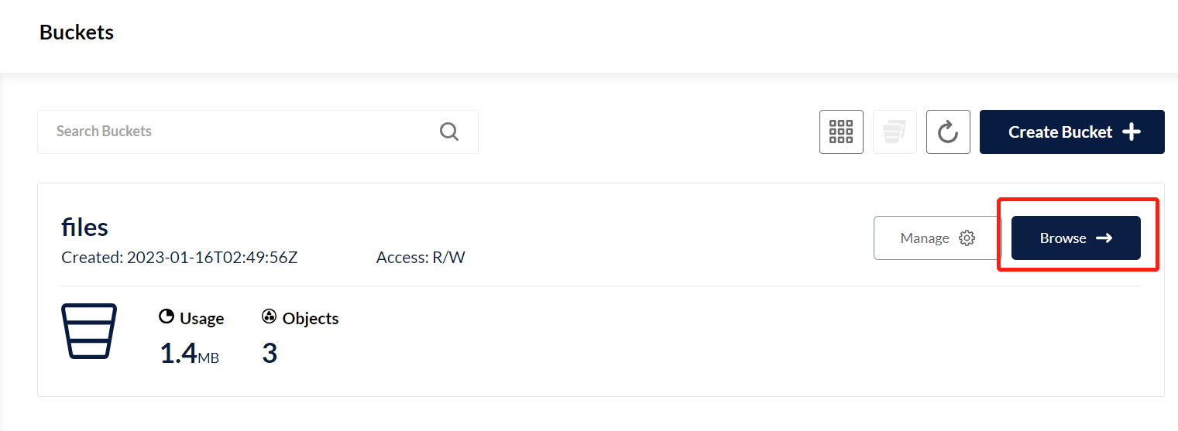The height and width of the screenshot is (431, 1178).
Task: Open the files bucket name
Action: [x=84, y=227]
